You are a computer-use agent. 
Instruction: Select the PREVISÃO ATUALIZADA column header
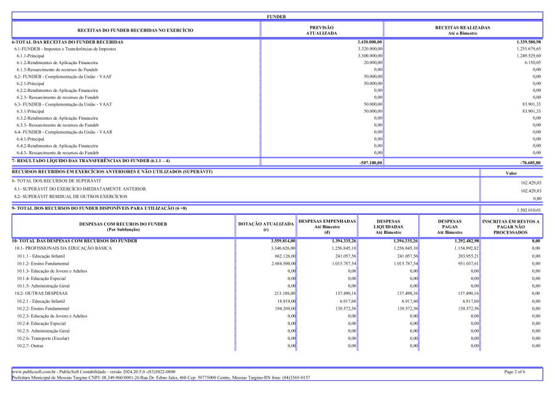pyautogui.click(x=321, y=30)
